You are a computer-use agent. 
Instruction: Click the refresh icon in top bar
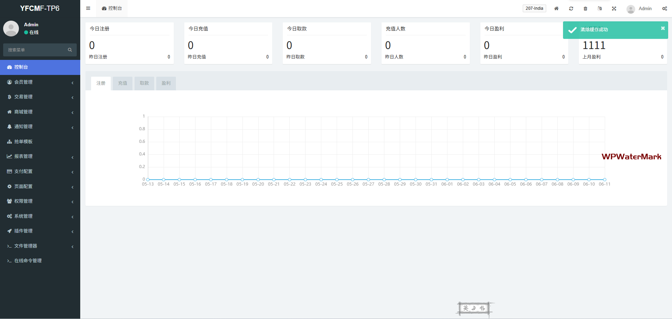(x=571, y=8)
